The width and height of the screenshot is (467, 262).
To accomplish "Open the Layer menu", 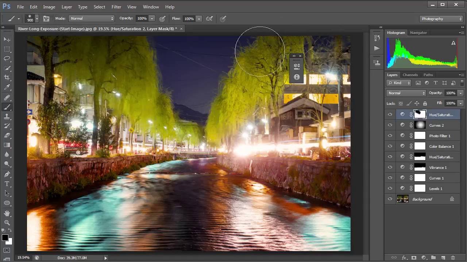I will pyautogui.click(x=67, y=7).
